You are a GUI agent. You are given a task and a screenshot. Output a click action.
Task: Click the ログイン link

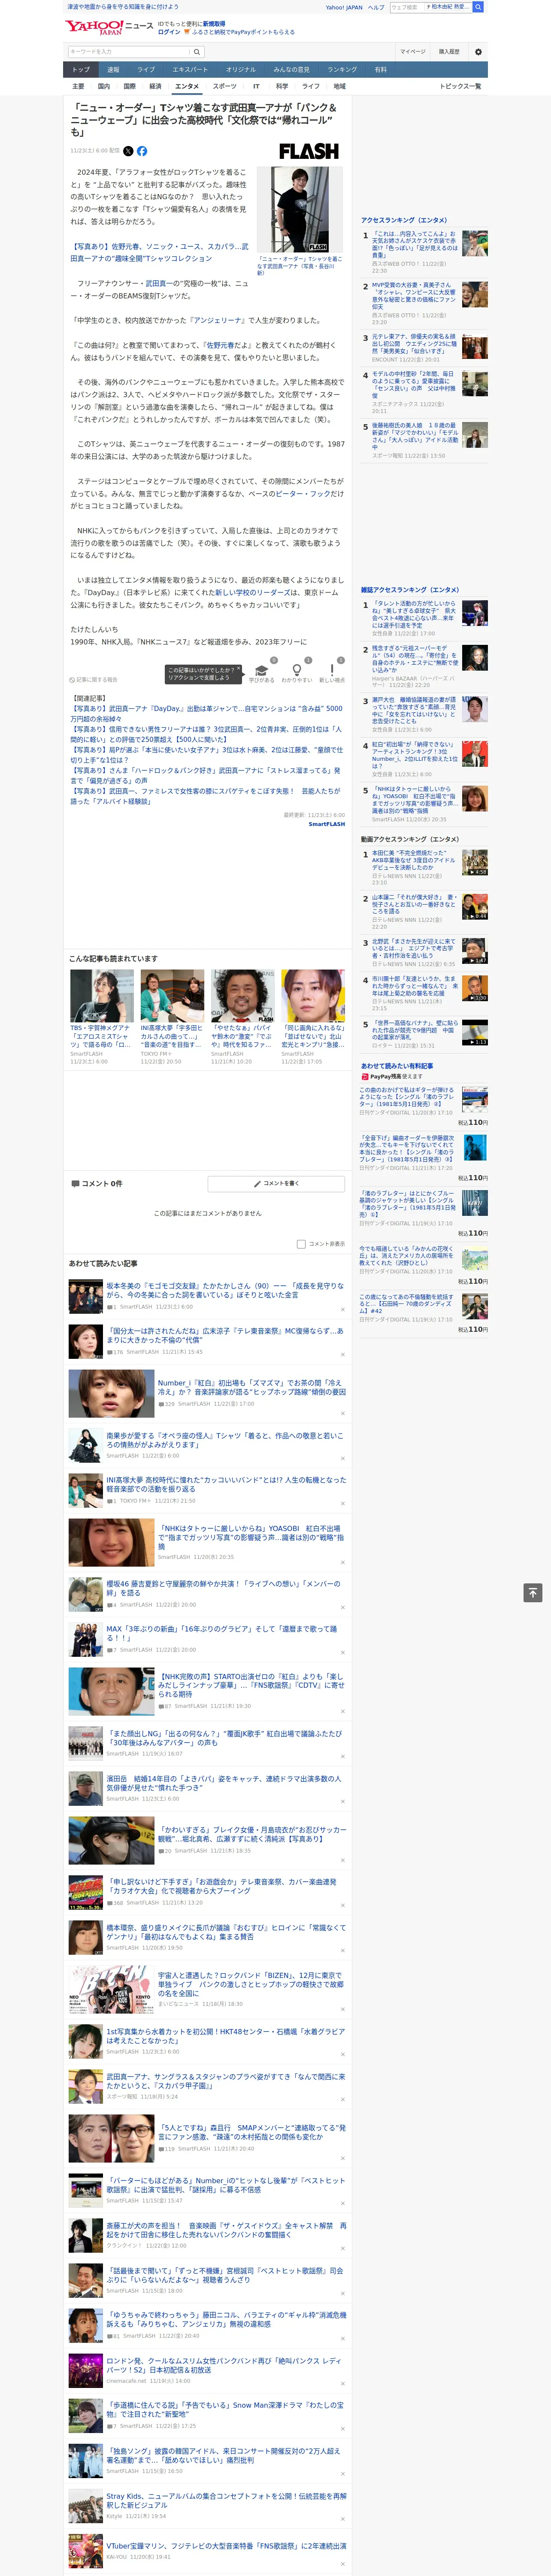[169, 32]
